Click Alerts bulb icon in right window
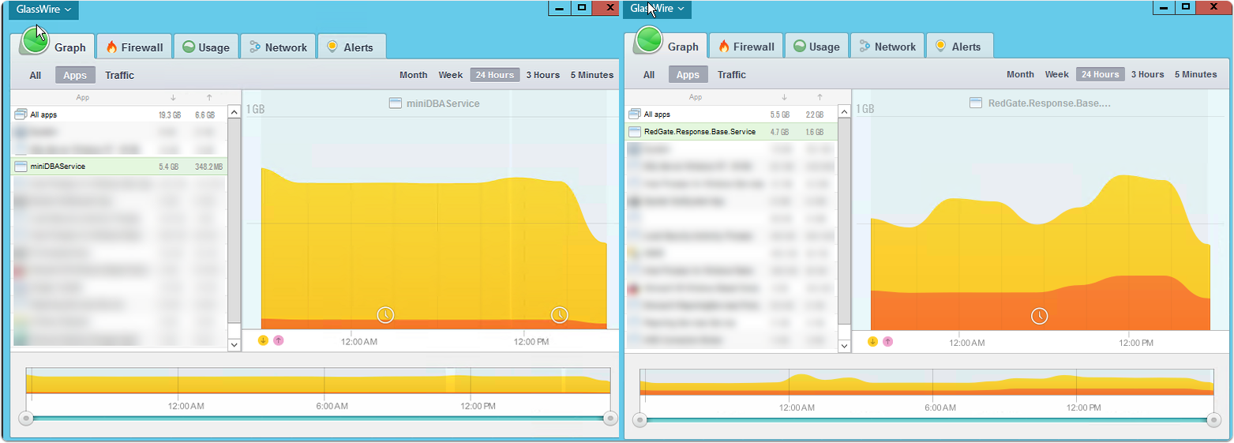The image size is (1234, 443). pos(940,47)
